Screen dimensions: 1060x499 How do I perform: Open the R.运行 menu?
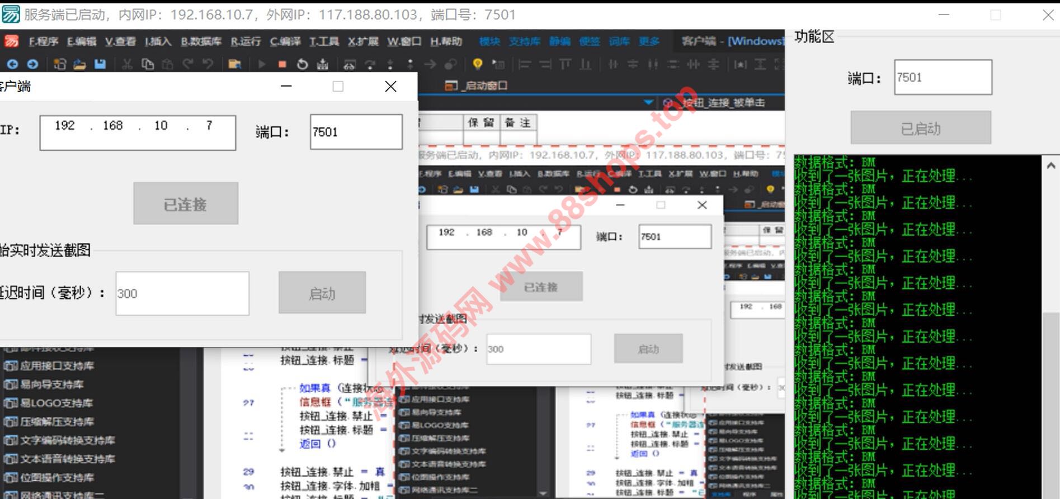[x=246, y=41]
